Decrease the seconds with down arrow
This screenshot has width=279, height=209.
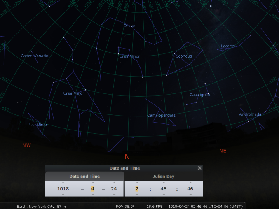pyautogui.click(x=190, y=195)
